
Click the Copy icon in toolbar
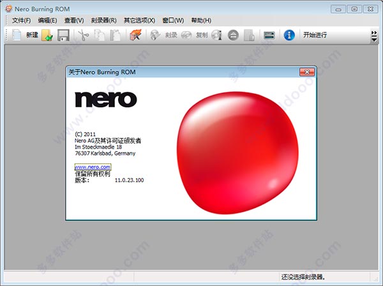click(x=100, y=35)
